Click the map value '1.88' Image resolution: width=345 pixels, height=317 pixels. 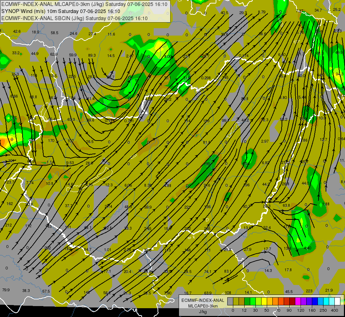[x=326, y=204]
